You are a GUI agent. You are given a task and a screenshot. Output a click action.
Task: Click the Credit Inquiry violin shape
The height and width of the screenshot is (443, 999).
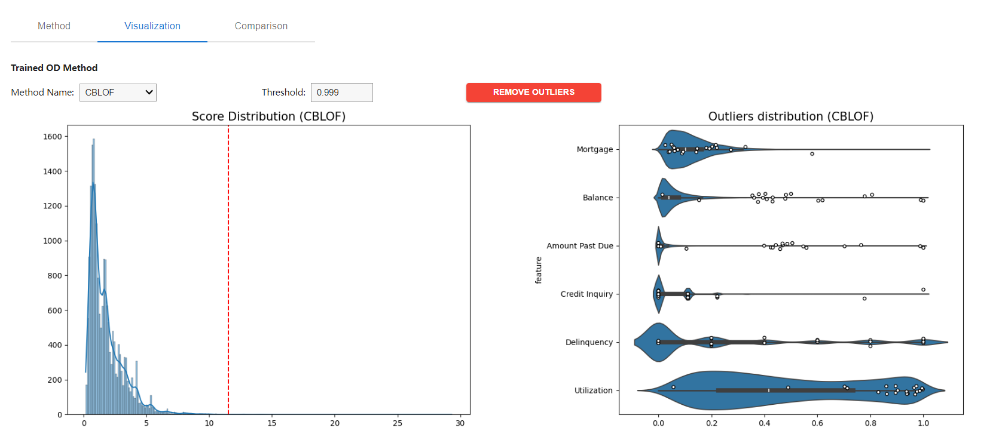[658, 294]
